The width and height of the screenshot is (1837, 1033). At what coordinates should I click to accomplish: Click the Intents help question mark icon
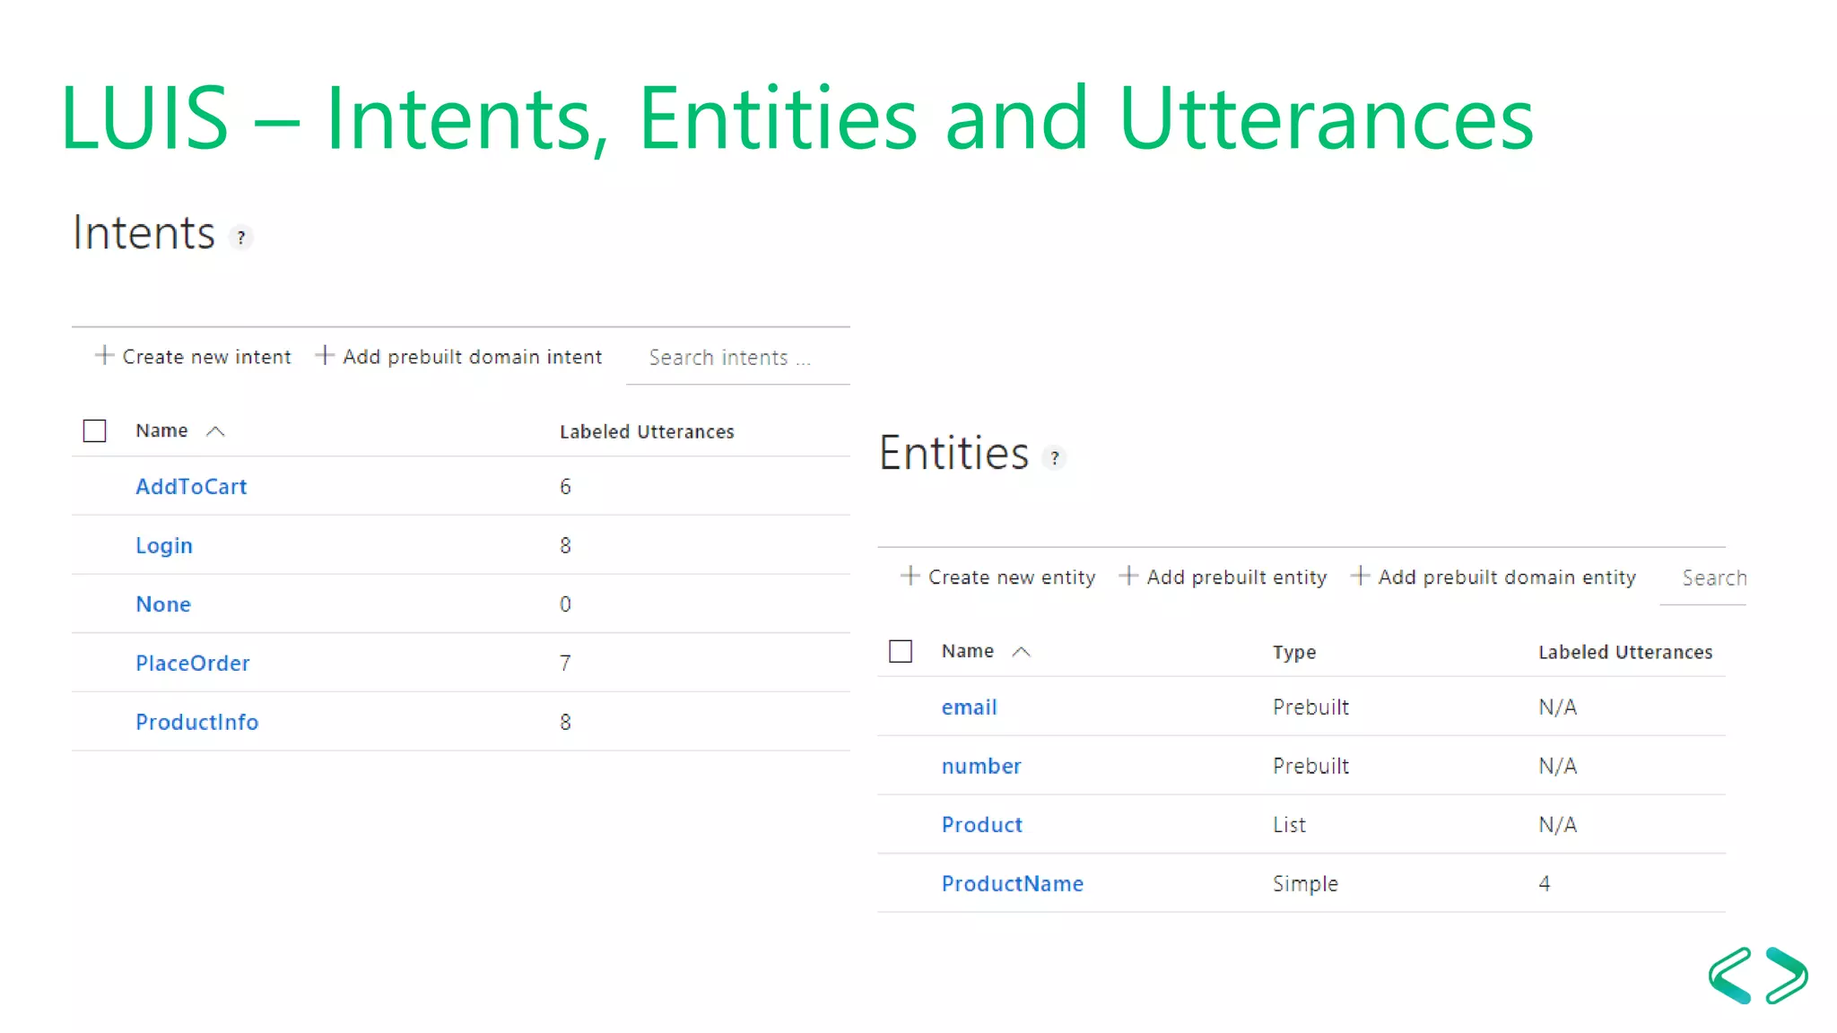coord(240,238)
